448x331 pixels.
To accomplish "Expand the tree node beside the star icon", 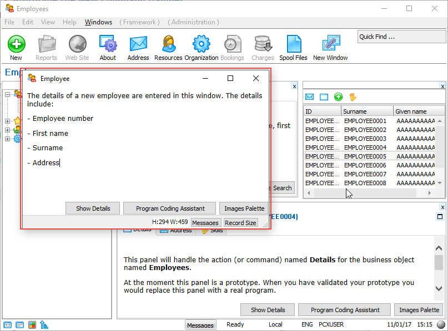I will tap(7, 121).
